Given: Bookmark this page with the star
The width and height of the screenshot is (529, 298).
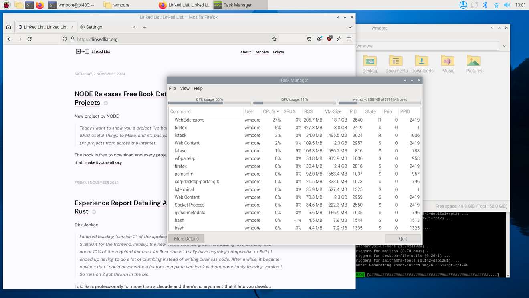Looking at the screenshot, I should point(274,39).
